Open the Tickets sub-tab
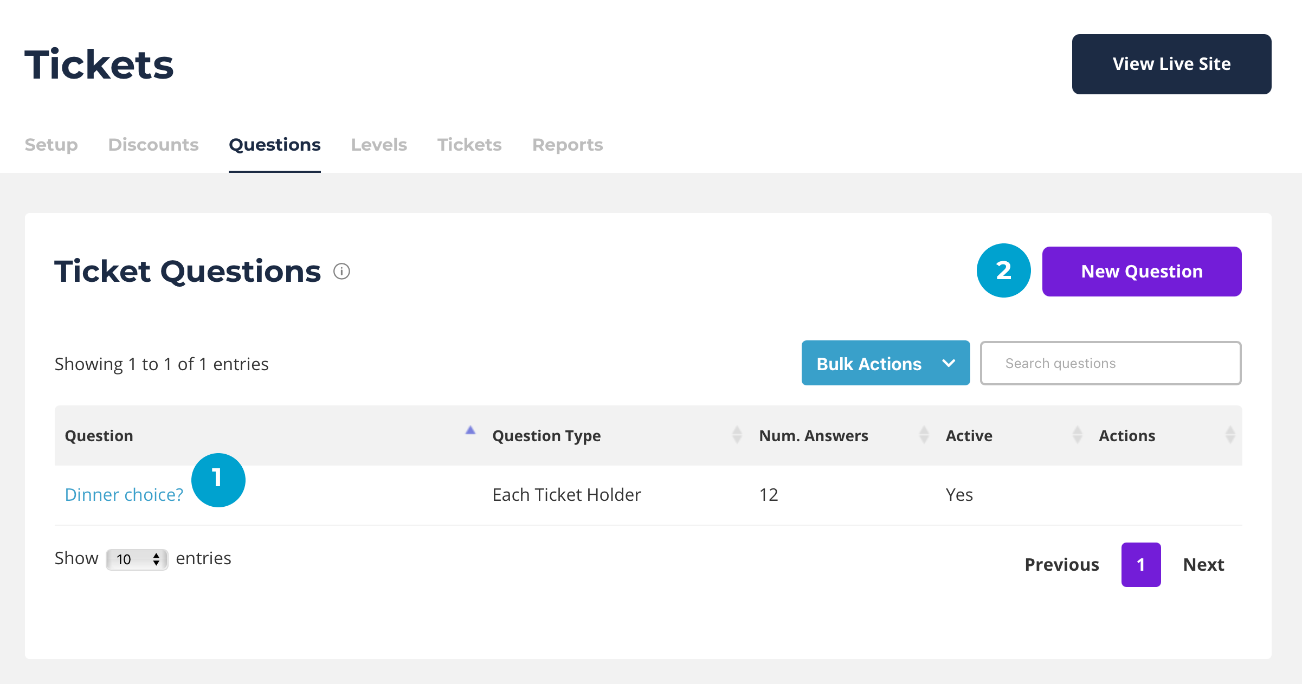The height and width of the screenshot is (684, 1302). pos(469,145)
